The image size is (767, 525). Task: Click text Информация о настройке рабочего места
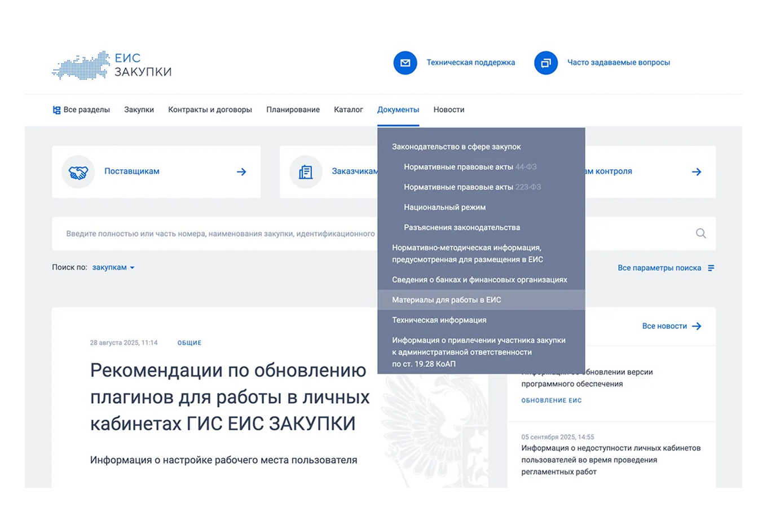coord(223,460)
